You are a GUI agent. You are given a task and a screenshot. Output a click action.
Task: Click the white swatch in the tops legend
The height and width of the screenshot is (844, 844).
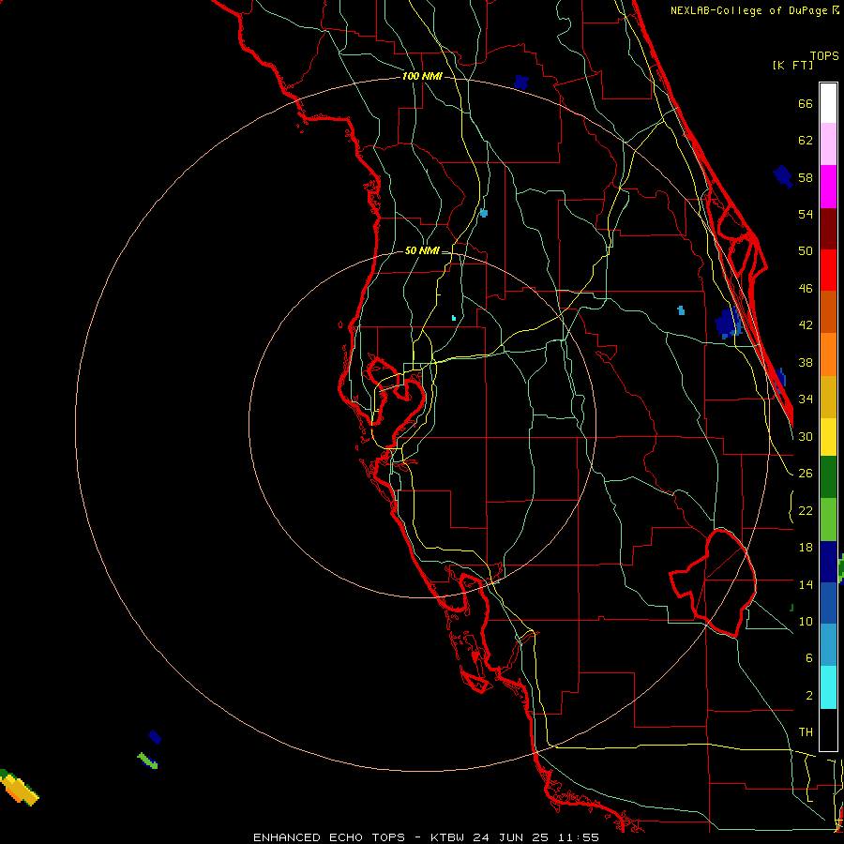pyautogui.click(x=828, y=103)
